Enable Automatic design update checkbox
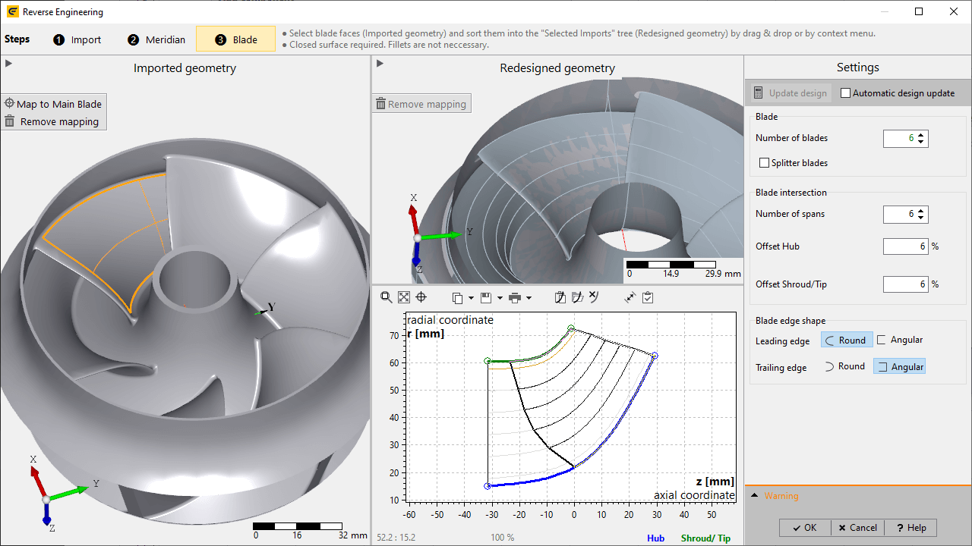The height and width of the screenshot is (546, 972). (846, 93)
